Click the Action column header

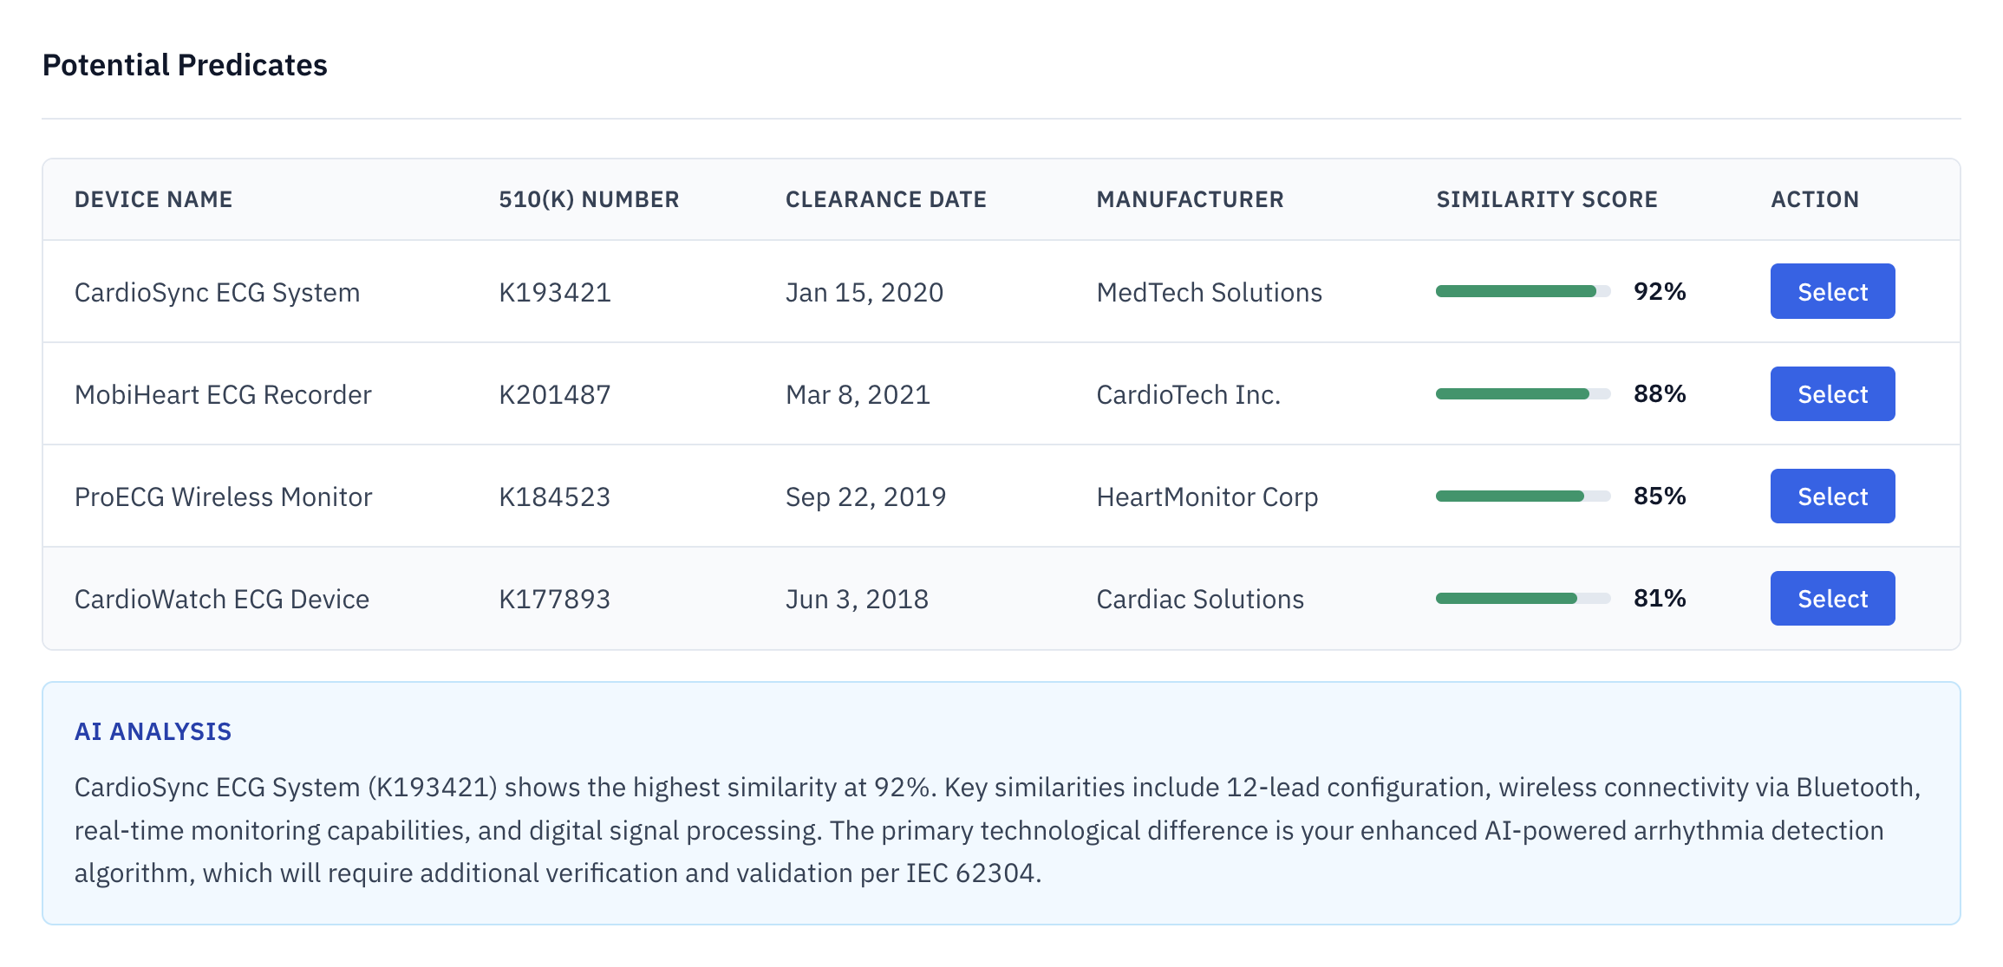pyautogui.click(x=1814, y=199)
